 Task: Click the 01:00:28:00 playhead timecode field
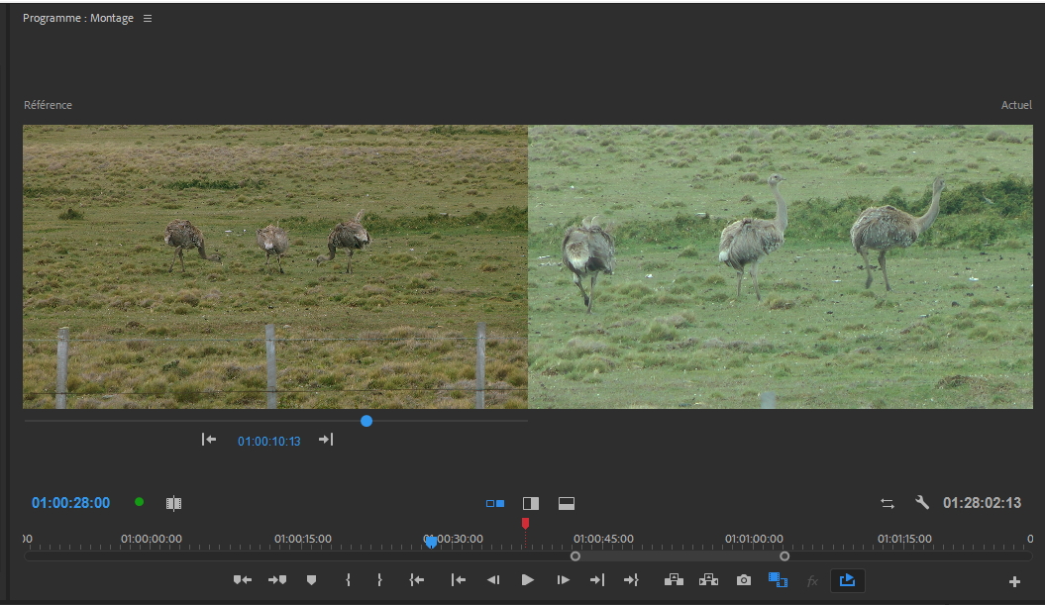click(70, 503)
